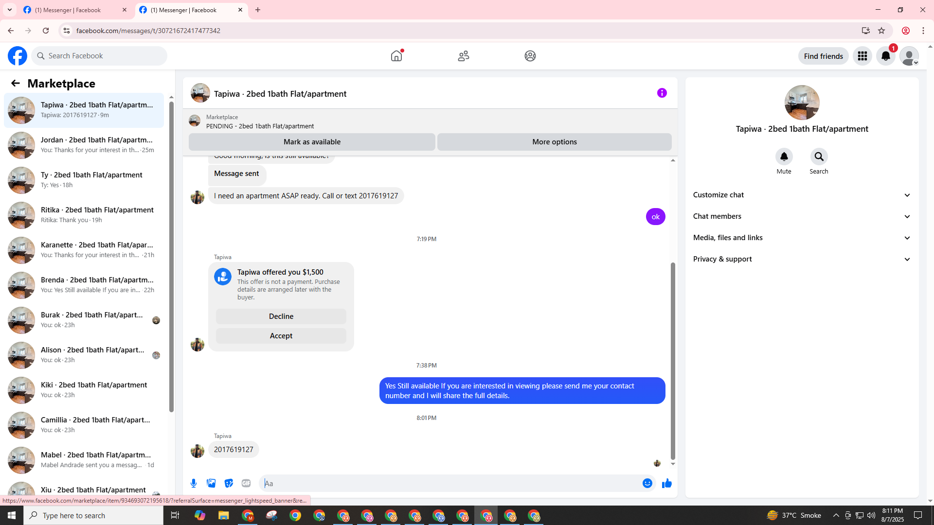
Task: Choose a GIF icon
Action: click(x=246, y=483)
